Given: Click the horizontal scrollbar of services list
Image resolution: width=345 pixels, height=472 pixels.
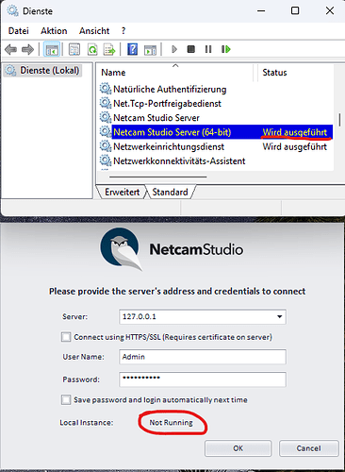Looking at the screenshot, I should (157, 177).
